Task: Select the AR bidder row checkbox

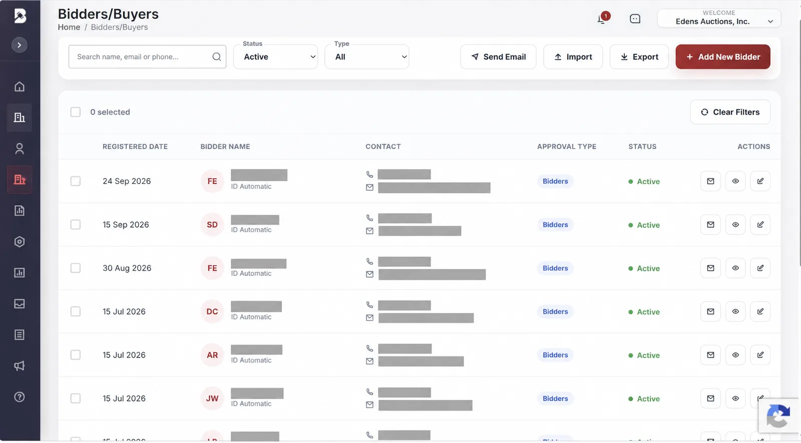Action: click(76, 355)
